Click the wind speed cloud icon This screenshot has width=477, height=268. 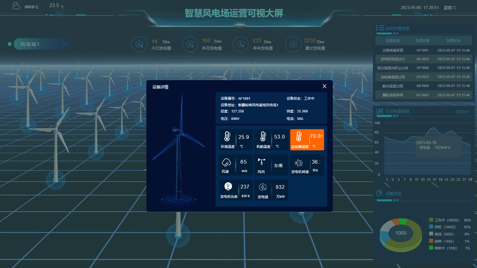point(226,162)
